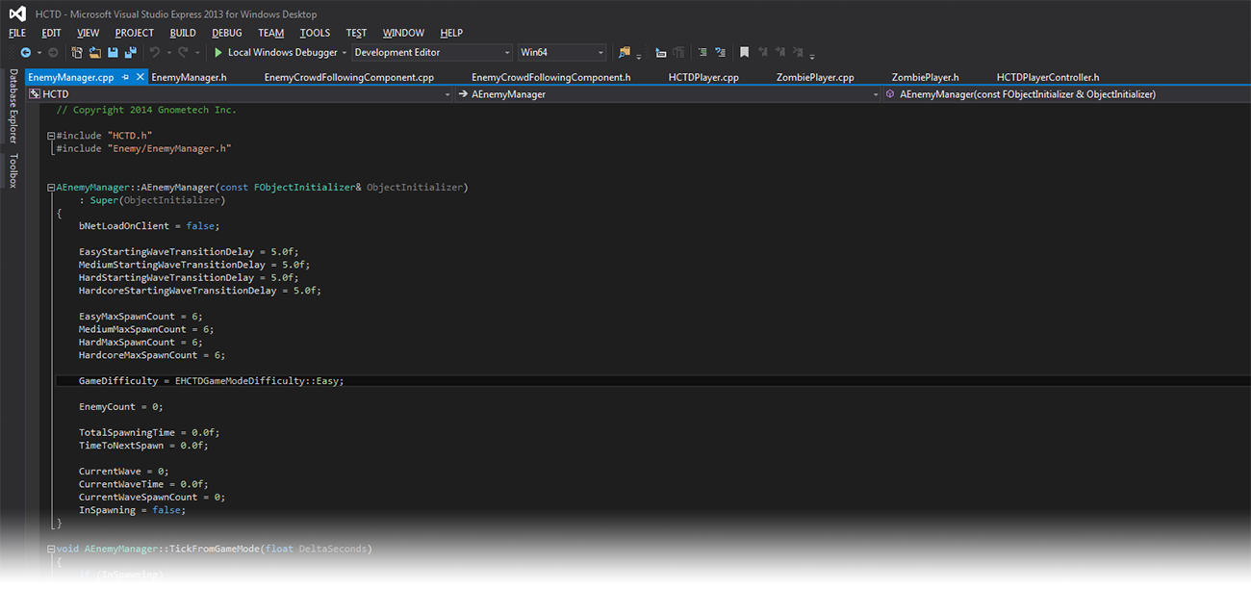Screen dimensions: 1251x589
Task: Start debugging with the green play icon
Action: [218, 53]
